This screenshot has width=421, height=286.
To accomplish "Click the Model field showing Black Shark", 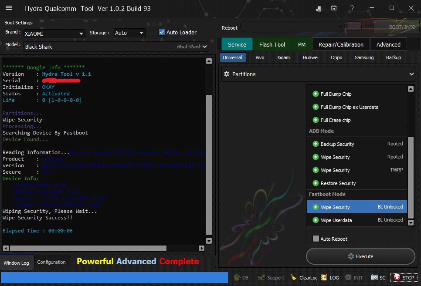I will pos(100,47).
